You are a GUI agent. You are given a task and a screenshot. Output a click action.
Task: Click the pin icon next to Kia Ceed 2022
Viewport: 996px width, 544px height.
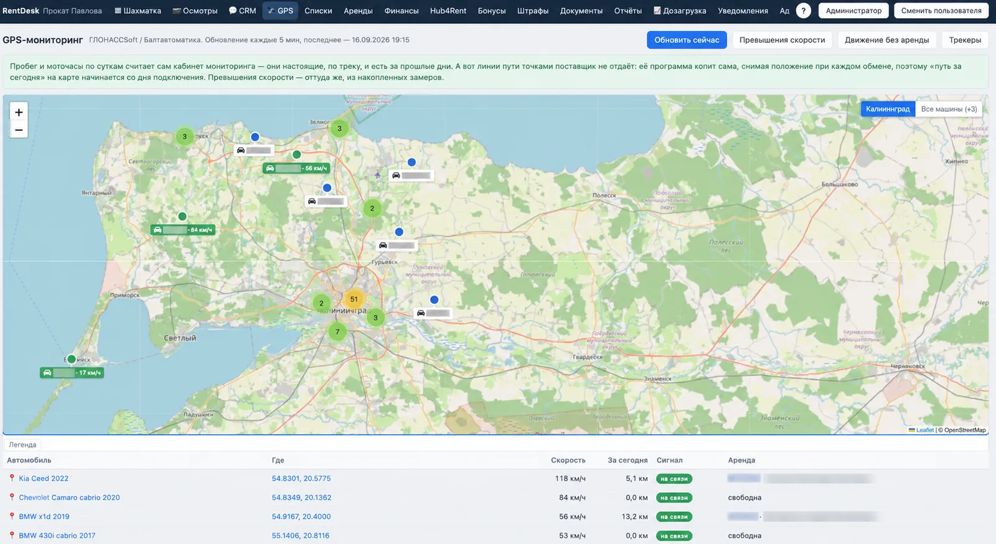[12, 478]
